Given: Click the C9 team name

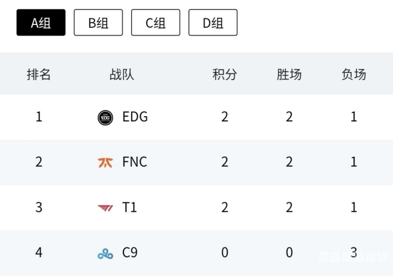Looking at the screenshot, I should pos(130,252).
